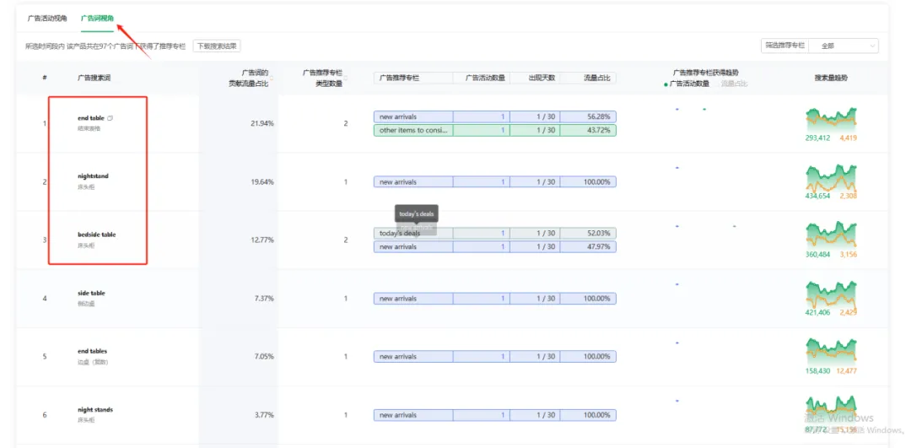Toggle the 广告活动数量 legend in trend header
Viewport: 911px width, 448px height.
click(687, 84)
